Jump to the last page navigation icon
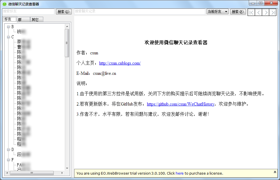Image resolution: width=280 pixels, height=180 pixels. (273, 12)
